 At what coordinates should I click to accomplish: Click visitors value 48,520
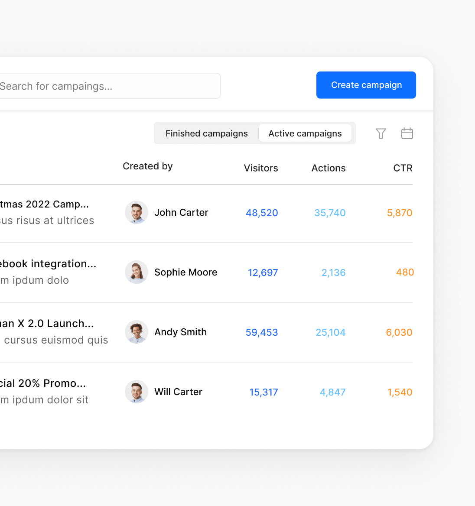point(262,213)
